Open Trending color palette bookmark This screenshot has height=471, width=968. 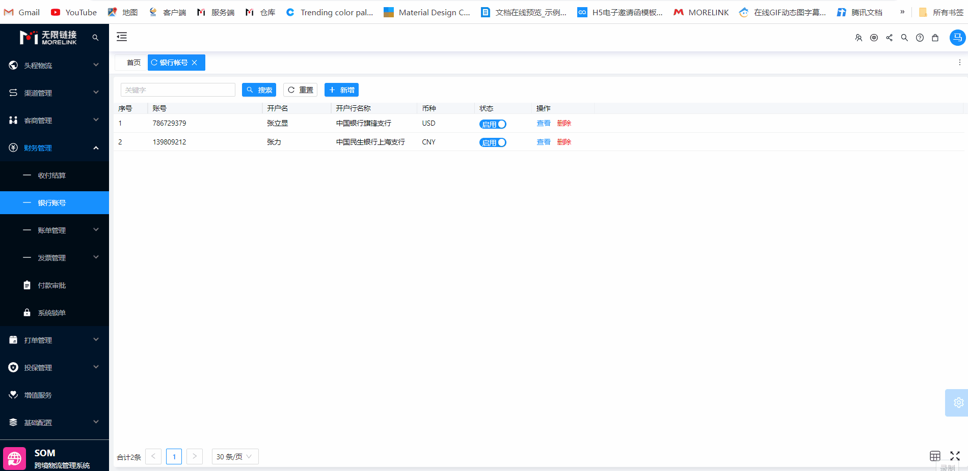coord(330,12)
